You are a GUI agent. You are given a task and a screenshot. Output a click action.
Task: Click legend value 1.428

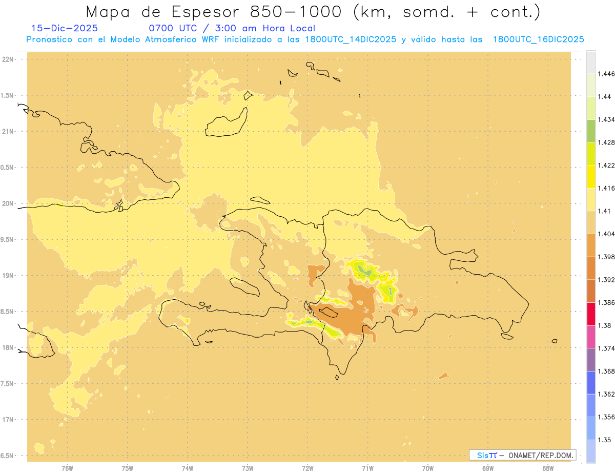[606, 142]
